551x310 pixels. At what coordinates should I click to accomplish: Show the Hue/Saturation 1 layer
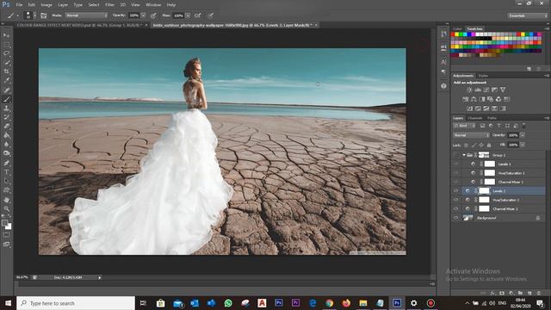point(455,173)
